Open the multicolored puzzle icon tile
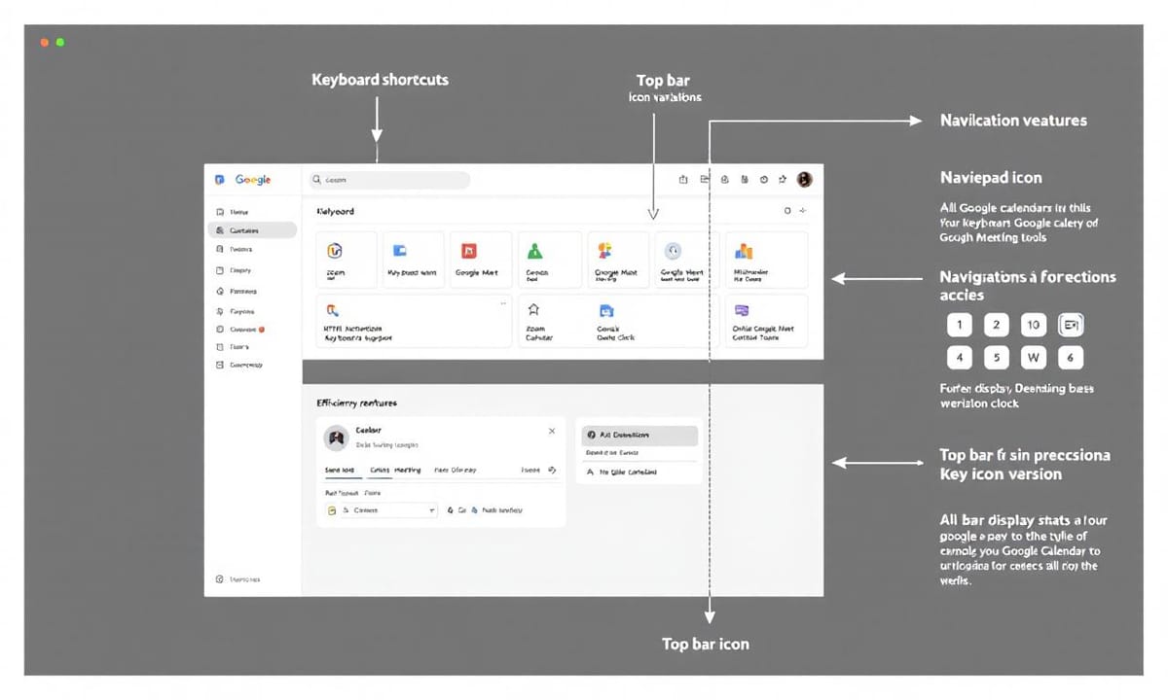 (x=617, y=260)
